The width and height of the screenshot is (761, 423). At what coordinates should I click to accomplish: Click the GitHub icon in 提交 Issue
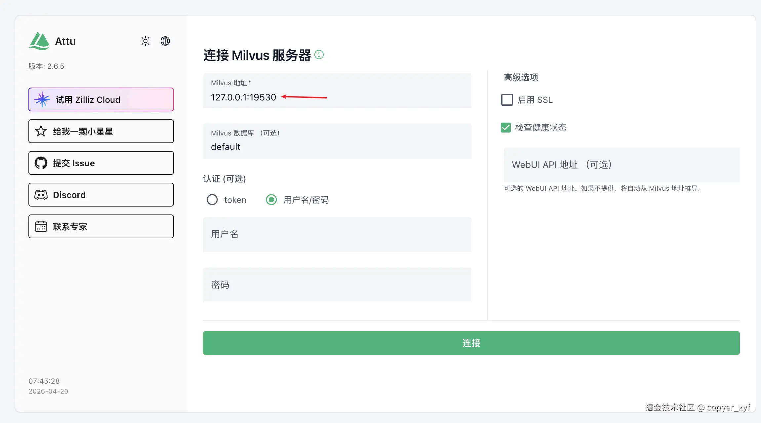[41, 163]
